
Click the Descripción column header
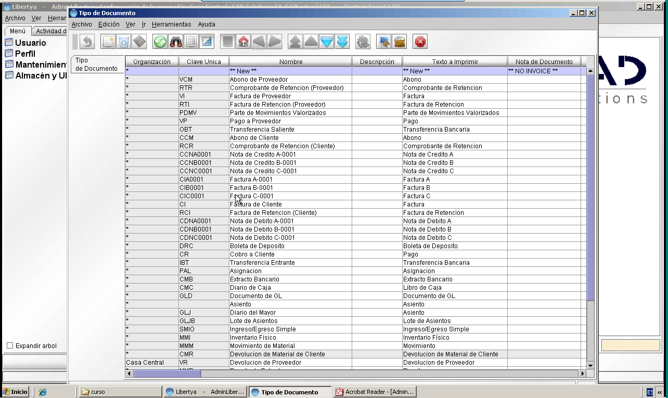377,61
